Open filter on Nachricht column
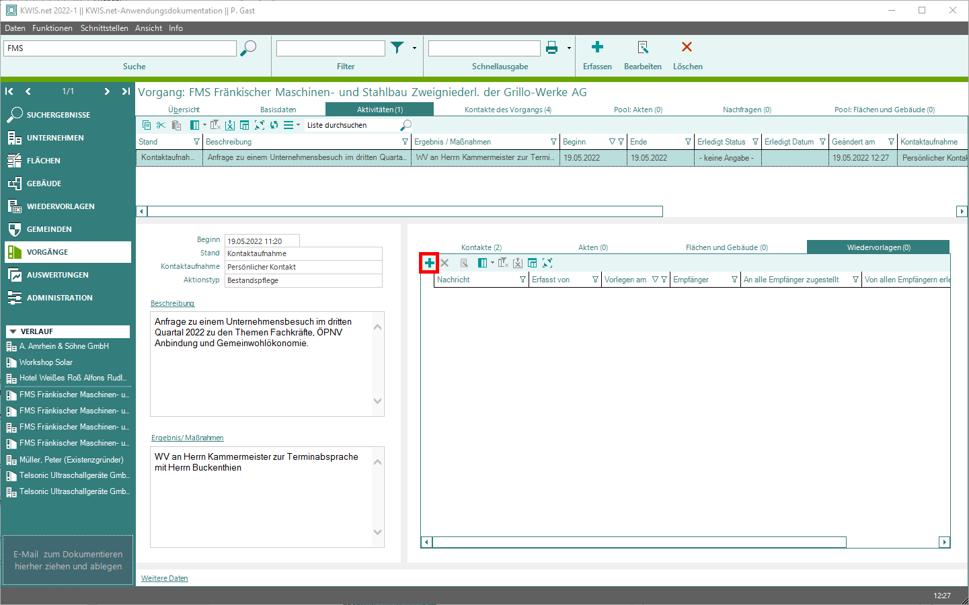969x605 pixels. point(522,280)
